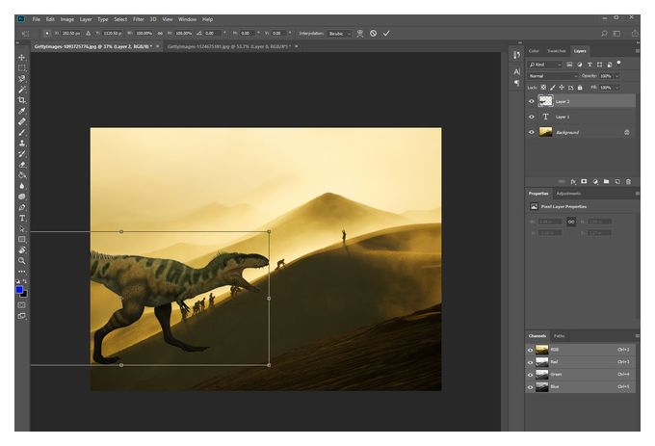Open the Opacity slider dropdown arrow
Viewport: 655px width, 446px height.
617,76
